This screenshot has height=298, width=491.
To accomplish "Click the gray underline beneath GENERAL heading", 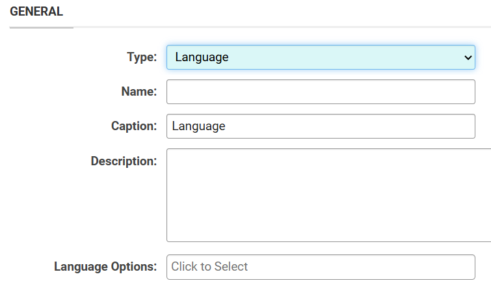I will click(x=42, y=27).
